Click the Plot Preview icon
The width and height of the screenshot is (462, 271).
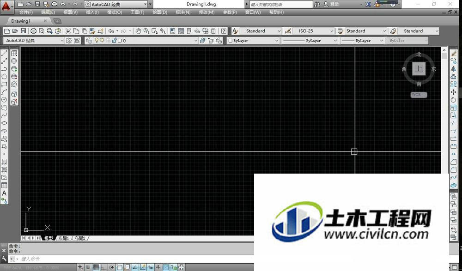coord(42,31)
